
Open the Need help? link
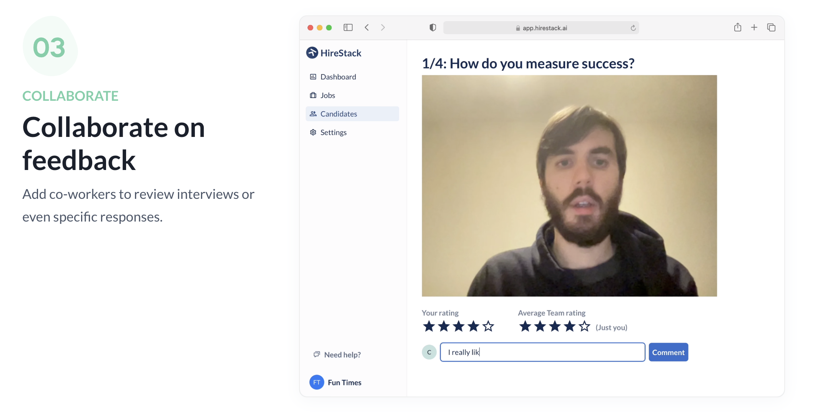(x=342, y=355)
